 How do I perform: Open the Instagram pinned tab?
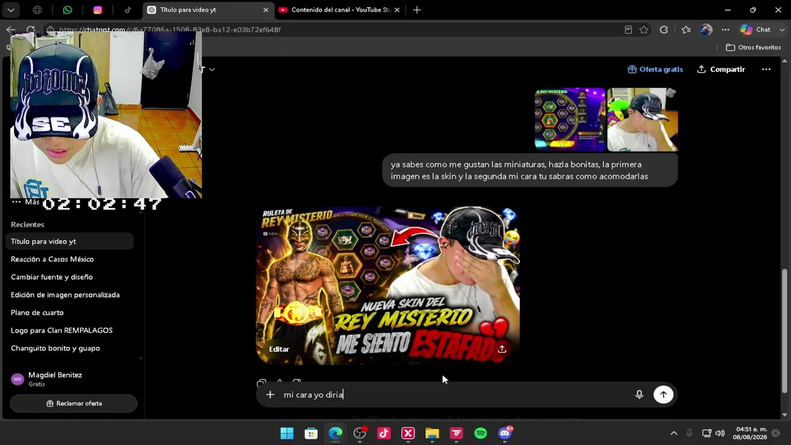98,10
